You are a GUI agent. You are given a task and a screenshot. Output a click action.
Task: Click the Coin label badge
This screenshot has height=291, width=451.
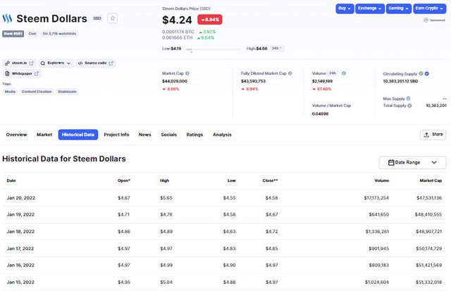[32, 34]
